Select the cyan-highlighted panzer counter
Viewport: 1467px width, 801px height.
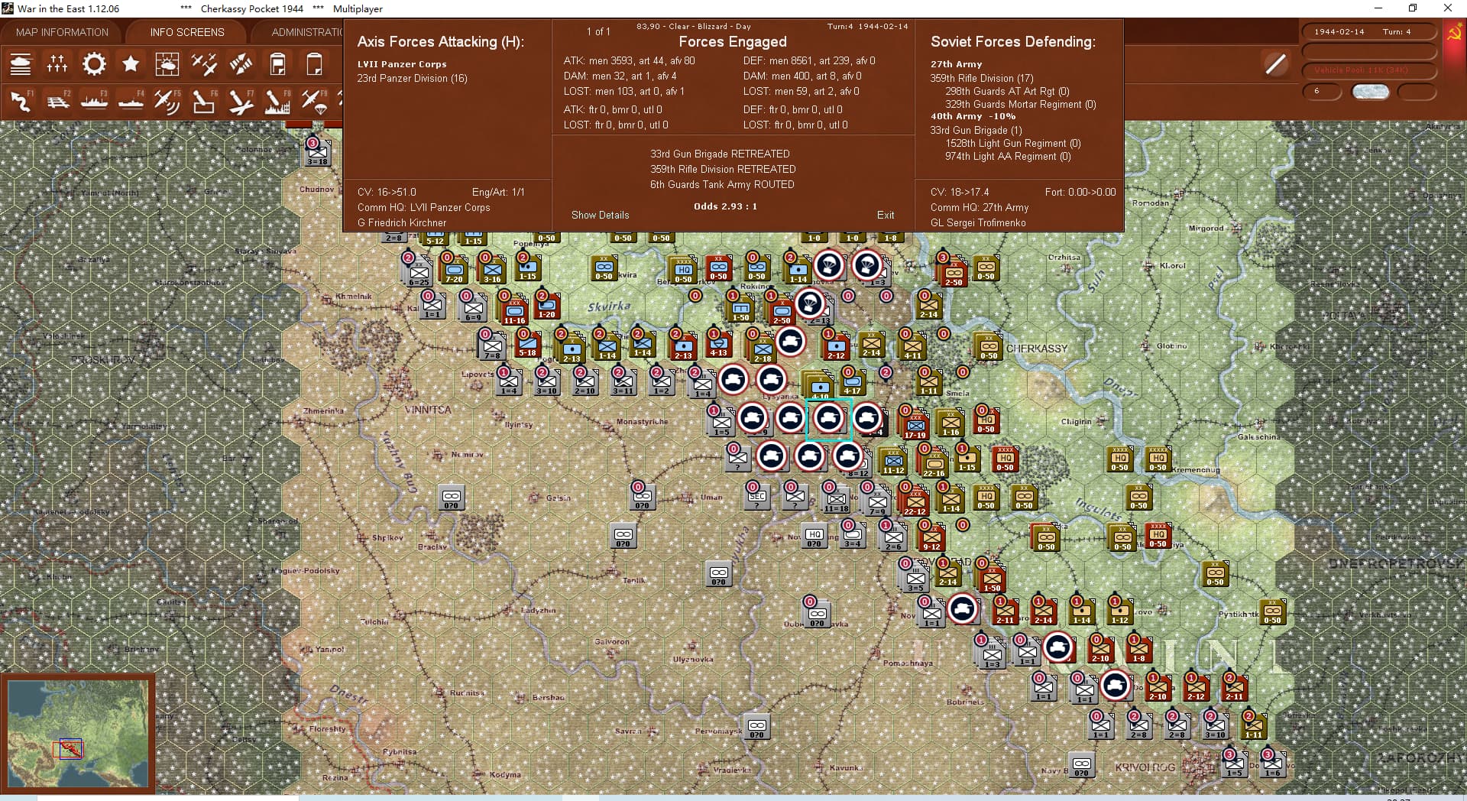click(828, 418)
